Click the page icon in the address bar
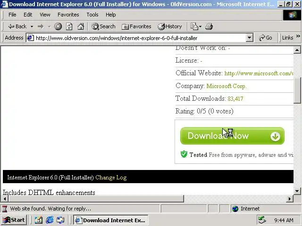 [x=30, y=38]
